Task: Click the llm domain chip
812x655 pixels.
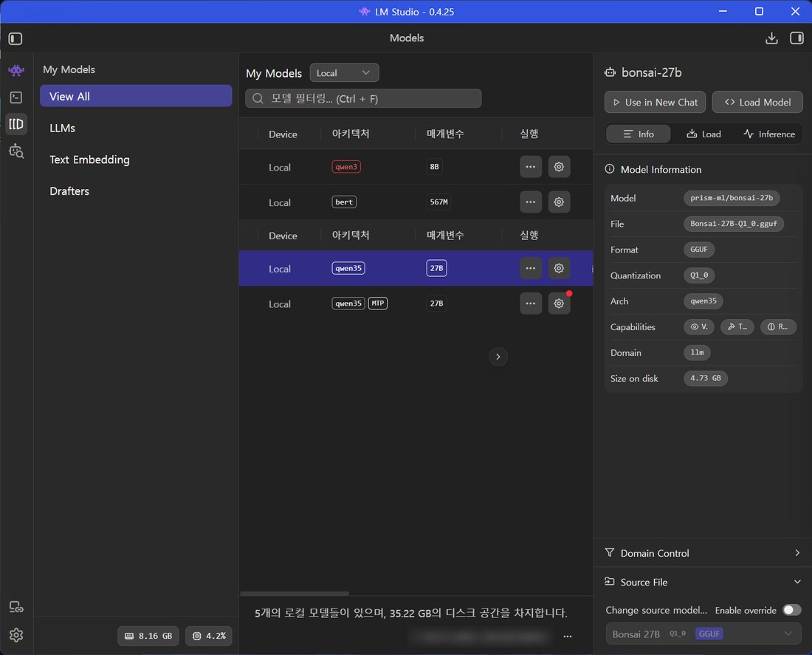Action: [x=697, y=352]
